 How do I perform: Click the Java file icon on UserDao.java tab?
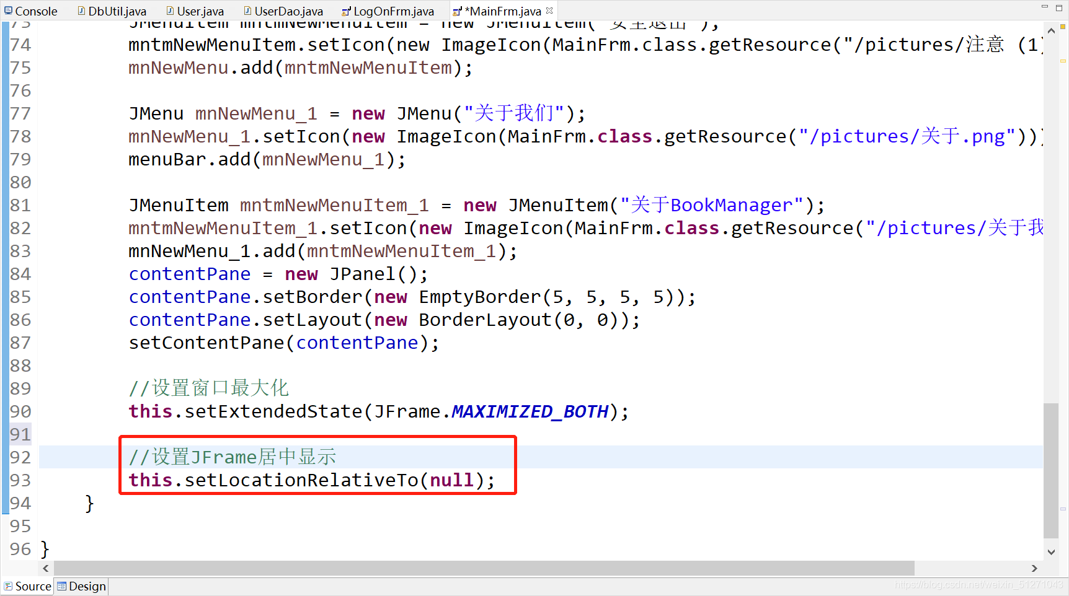pos(247,11)
